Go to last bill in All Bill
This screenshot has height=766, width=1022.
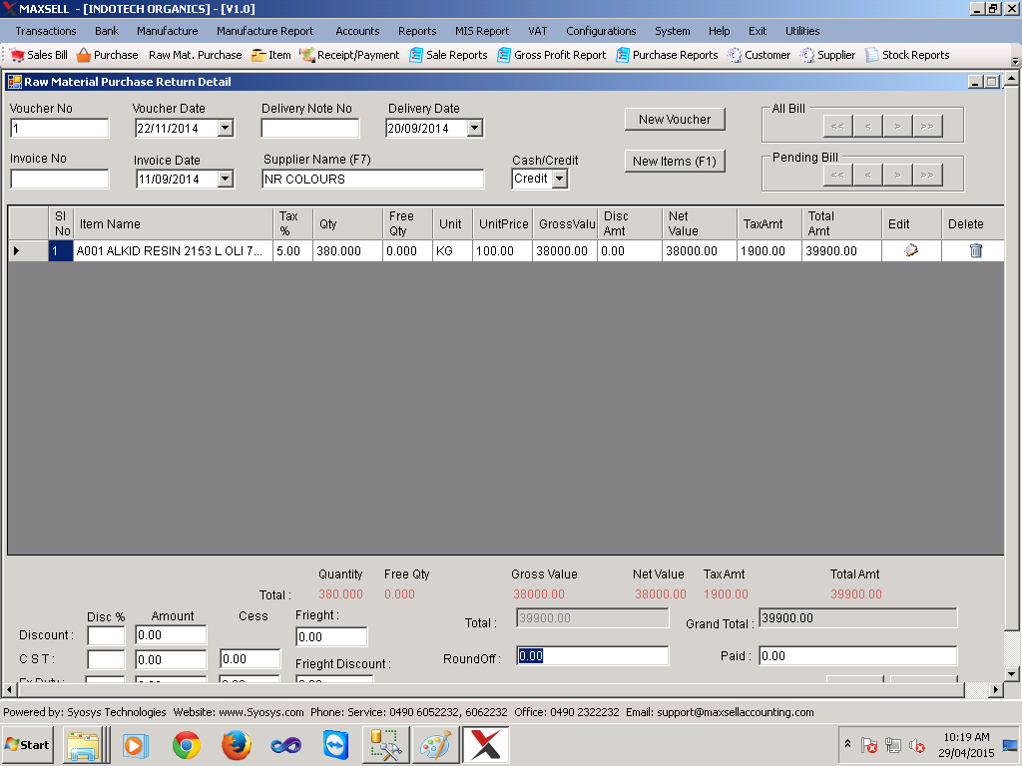point(927,127)
